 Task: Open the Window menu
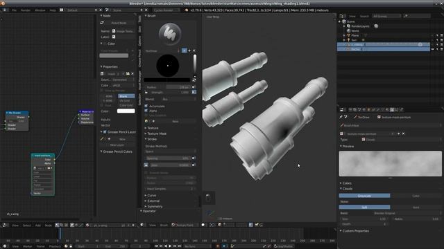tap(40, 10)
